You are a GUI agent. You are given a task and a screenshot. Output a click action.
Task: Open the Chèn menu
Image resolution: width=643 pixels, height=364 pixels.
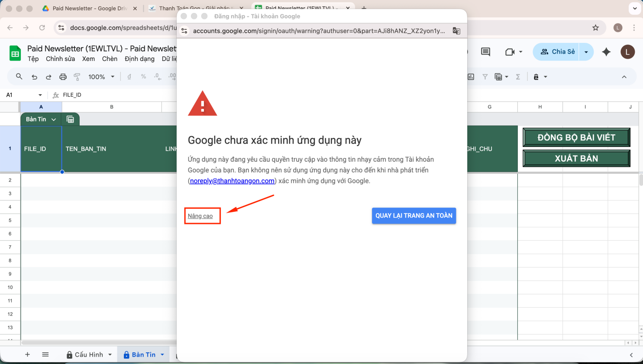(x=110, y=59)
